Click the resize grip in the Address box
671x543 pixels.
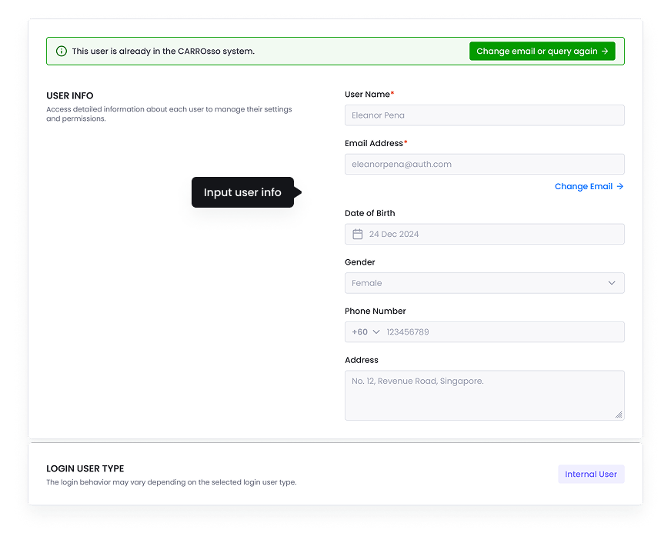[618, 415]
